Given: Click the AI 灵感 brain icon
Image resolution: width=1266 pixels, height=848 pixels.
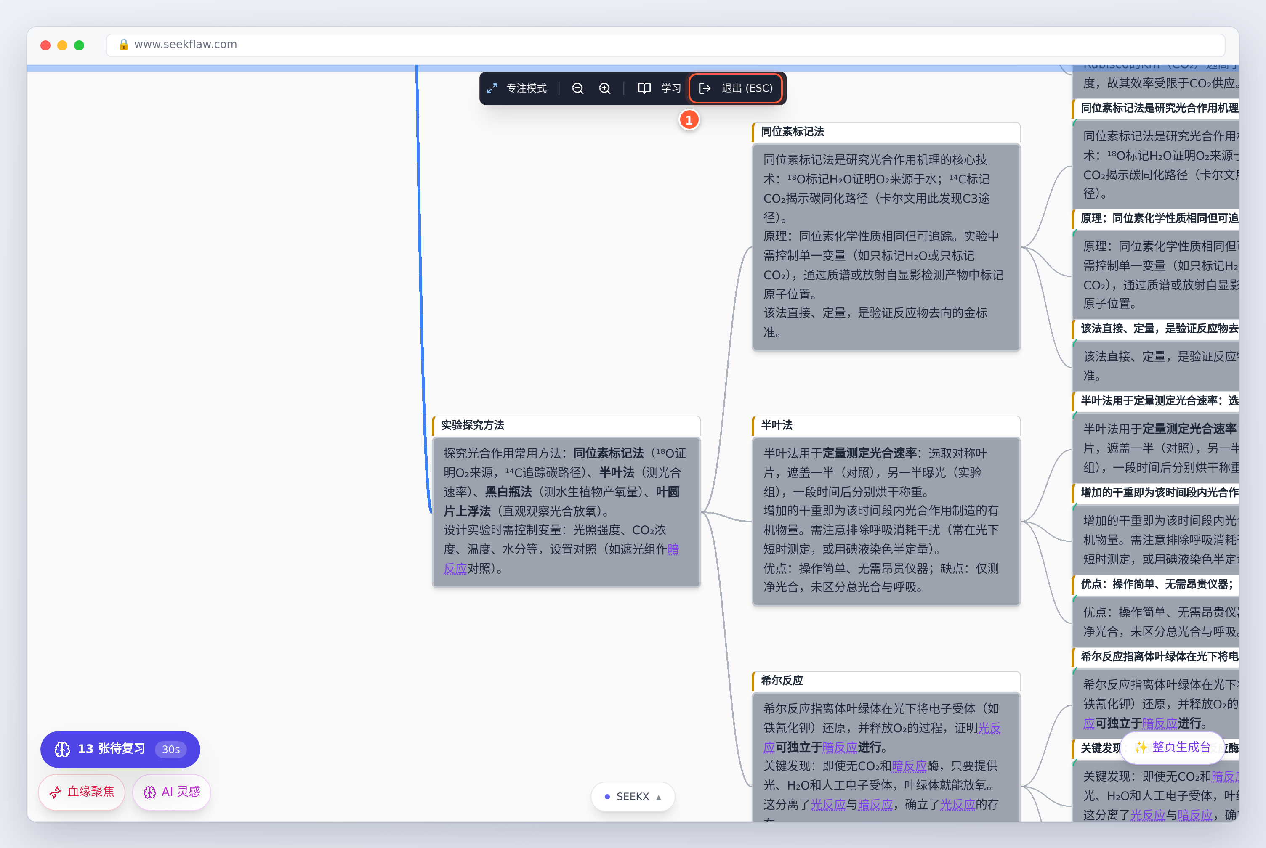Looking at the screenshot, I should (x=149, y=792).
